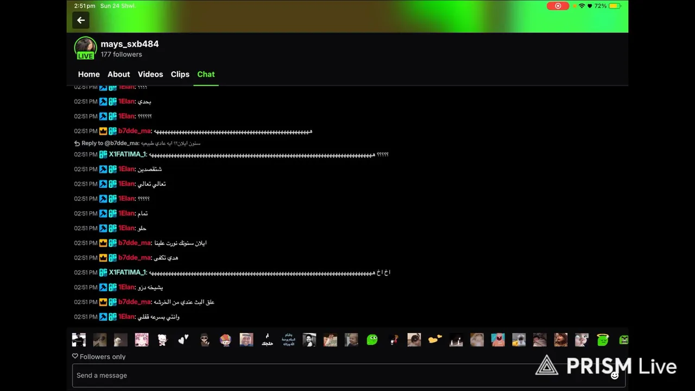The width and height of the screenshot is (695, 391).
Task: Insert the white hearts emote
Action: pos(184,340)
